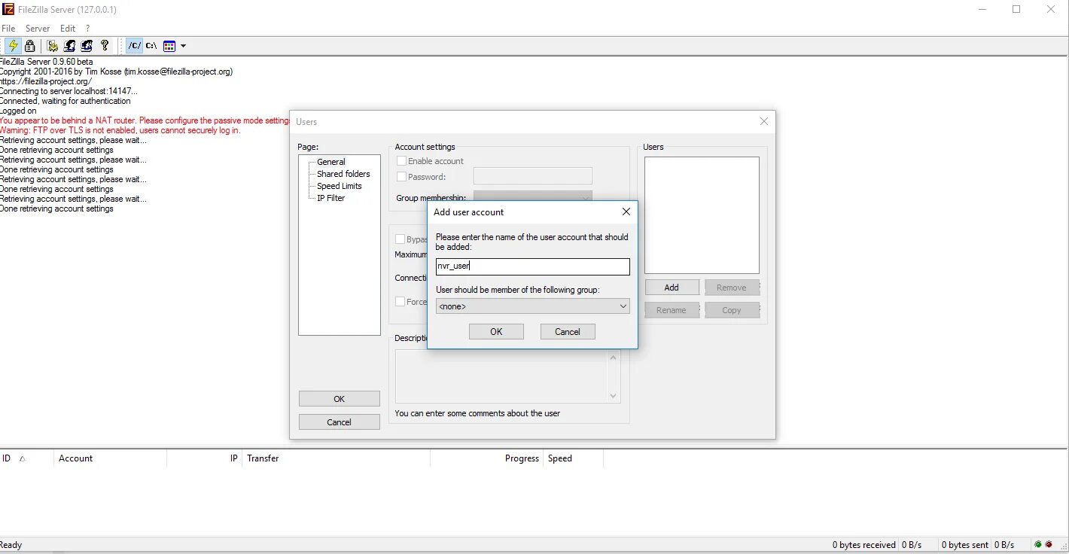
Task: Confirm Add user account with OK
Action: 496,332
